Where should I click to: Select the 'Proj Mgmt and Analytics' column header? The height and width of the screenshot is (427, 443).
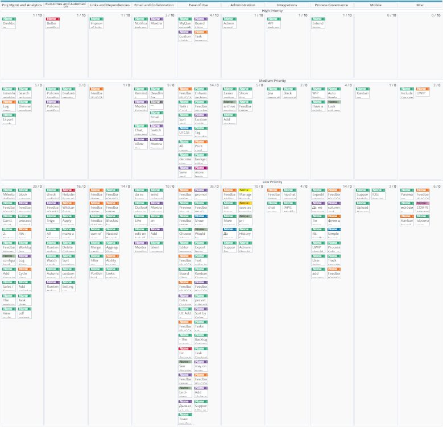22,5
